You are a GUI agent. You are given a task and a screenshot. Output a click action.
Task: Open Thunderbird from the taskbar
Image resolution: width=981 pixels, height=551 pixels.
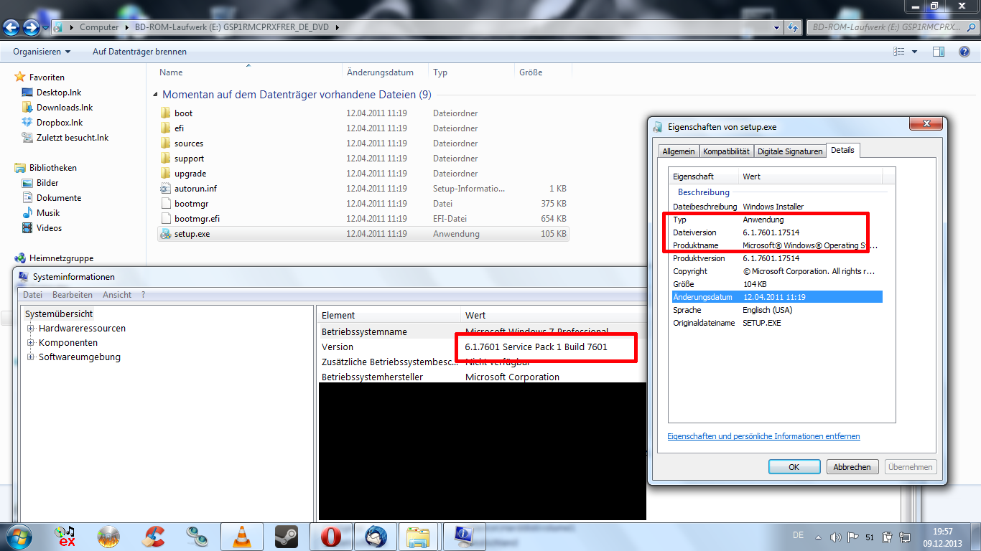pyautogui.click(x=376, y=536)
